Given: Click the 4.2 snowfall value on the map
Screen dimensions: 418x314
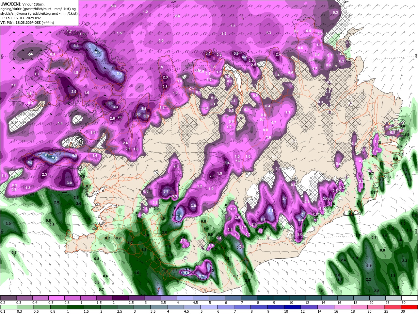Looking at the screenshot, I should (x=244, y=57).
